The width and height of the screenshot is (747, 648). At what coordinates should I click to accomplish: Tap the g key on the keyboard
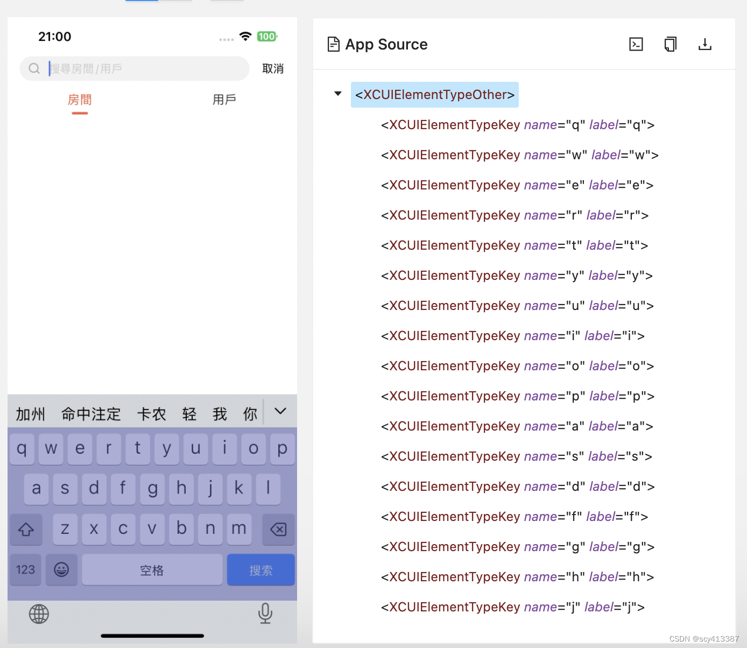coord(152,489)
